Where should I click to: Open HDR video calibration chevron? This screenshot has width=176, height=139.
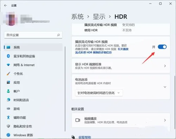pos(165,66)
